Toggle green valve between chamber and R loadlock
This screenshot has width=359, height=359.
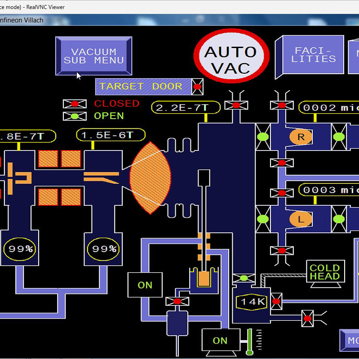click(x=263, y=137)
